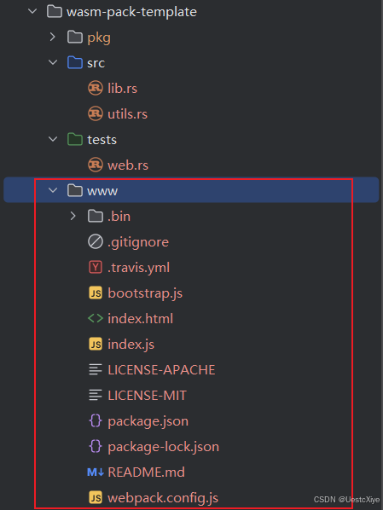Image resolution: width=383 pixels, height=510 pixels.
Task: Collapse the www folder chevron
Action: tap(53, 190)
